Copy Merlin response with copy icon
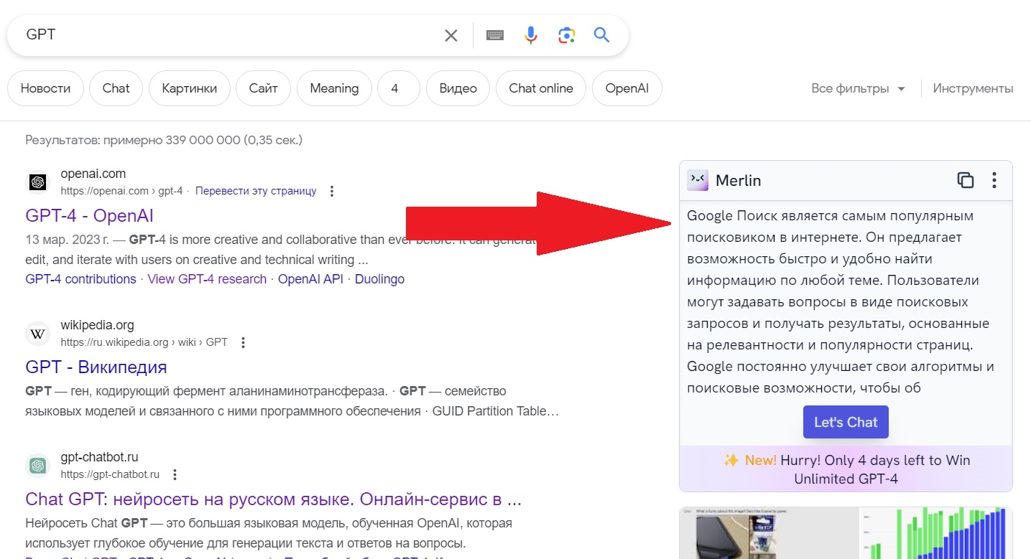The width and height of the screenshot is (1031, 559). tap(965, 180)
